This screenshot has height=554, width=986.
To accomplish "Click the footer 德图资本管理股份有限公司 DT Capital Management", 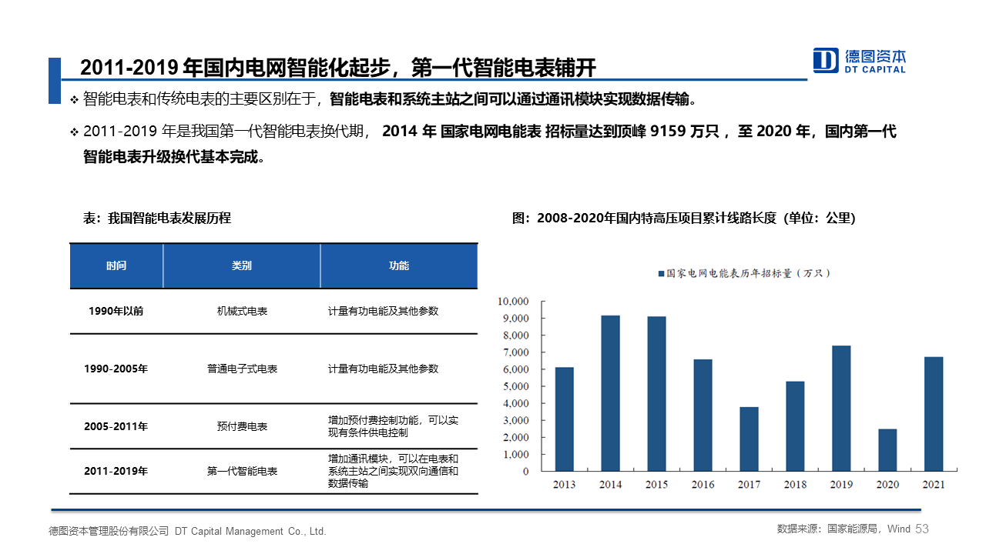I will (187, 531).
